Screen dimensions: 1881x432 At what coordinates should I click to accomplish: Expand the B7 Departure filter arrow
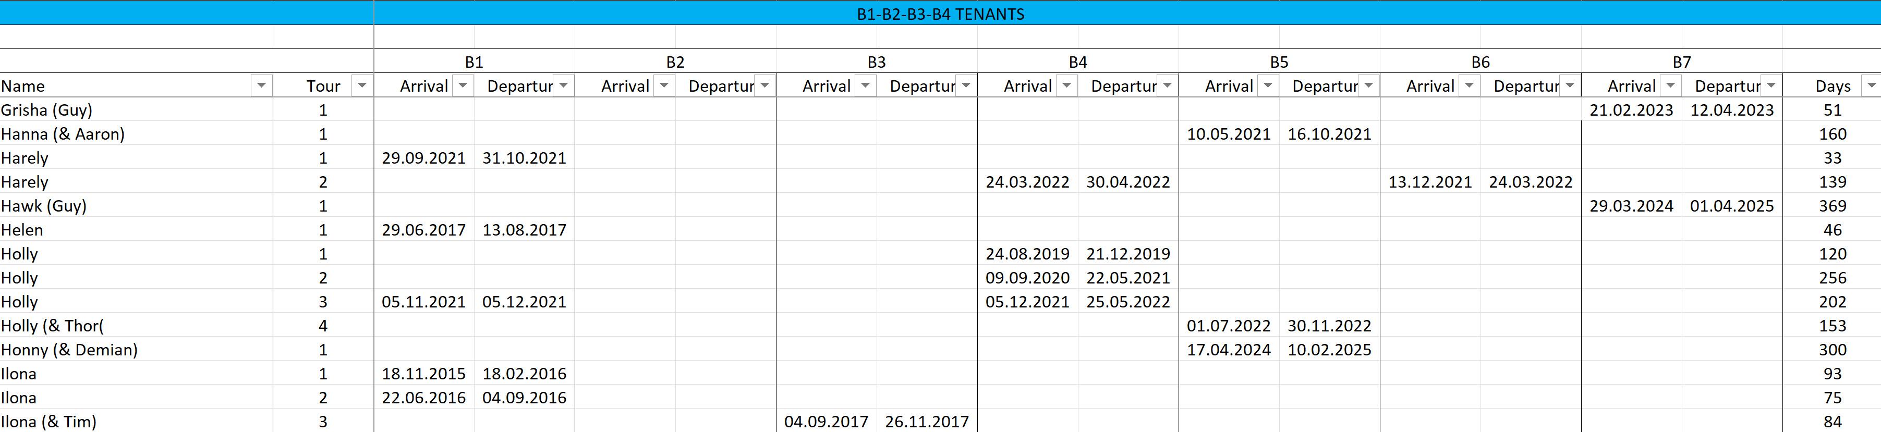1771,86
